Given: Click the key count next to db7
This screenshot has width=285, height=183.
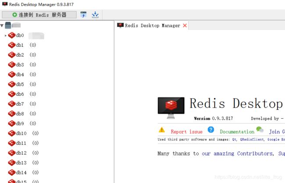Looking at the screenshot, I should coord(33,104).
